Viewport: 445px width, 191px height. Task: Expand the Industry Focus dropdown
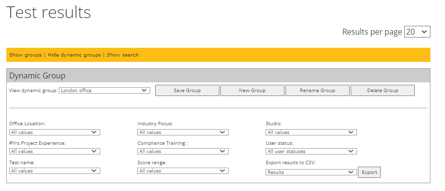183,132
